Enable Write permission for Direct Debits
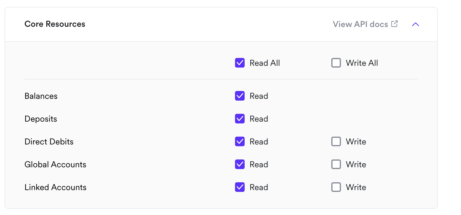 point(336,142)
